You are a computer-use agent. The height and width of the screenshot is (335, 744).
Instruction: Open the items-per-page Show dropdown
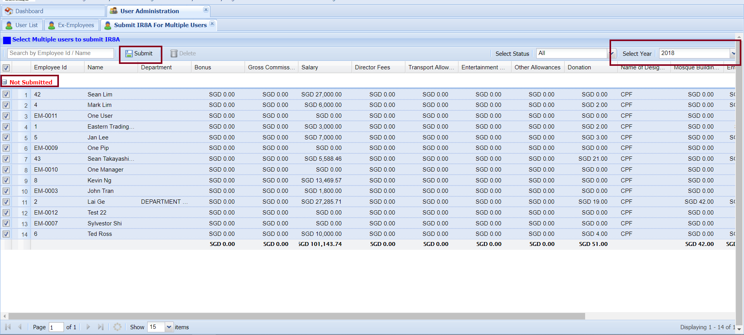point(169,327)
